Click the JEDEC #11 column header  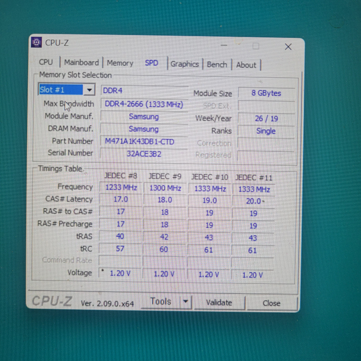pyautogui.click(x=254, y=178)
